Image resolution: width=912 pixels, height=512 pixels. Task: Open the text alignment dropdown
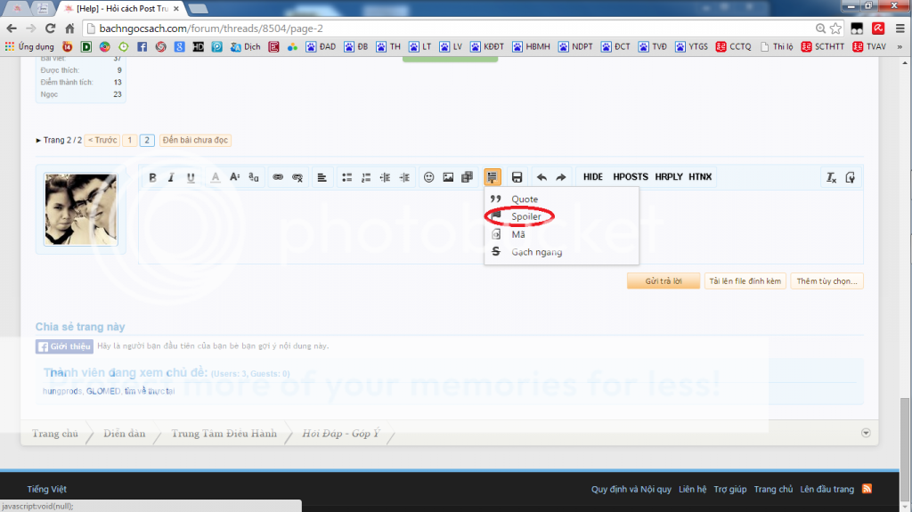click(322, 177)
